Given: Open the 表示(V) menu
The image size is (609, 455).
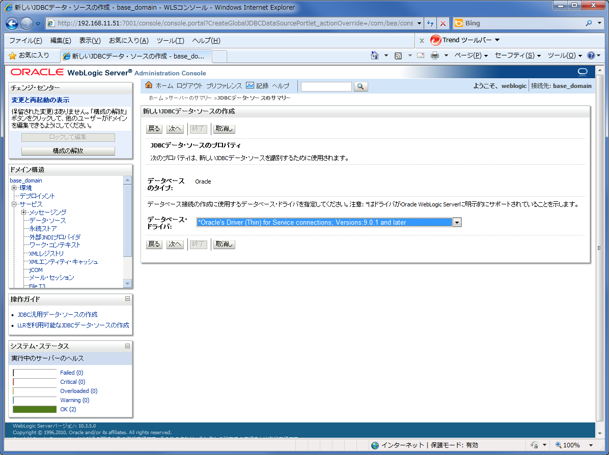Looking at the screenshot, I should (x=90, y=40).
